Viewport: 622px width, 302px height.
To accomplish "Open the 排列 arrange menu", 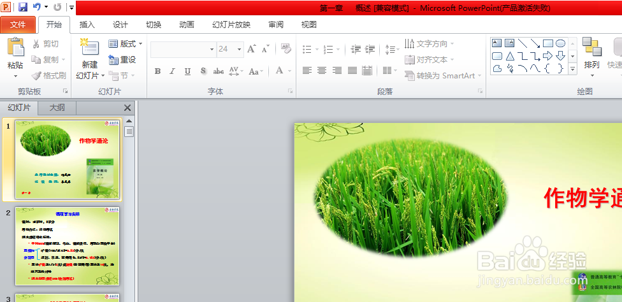I will coord(592,57).
